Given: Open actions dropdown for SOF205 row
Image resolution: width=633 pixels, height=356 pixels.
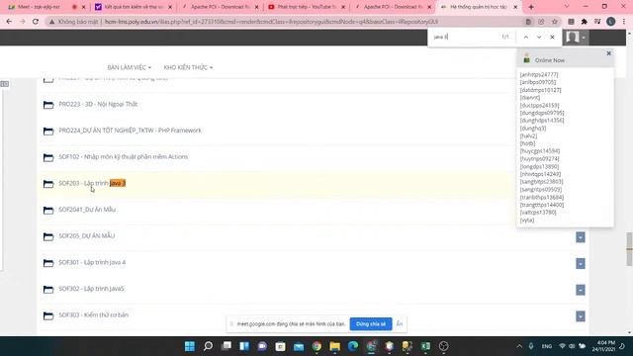Looking at the screenshot, I should [581, 237].
